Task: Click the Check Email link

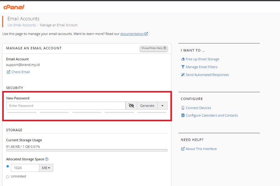Action: (21, 72)
